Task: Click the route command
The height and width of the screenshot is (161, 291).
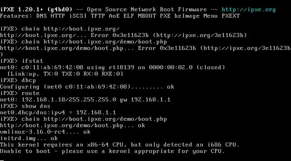Action: 31,93
